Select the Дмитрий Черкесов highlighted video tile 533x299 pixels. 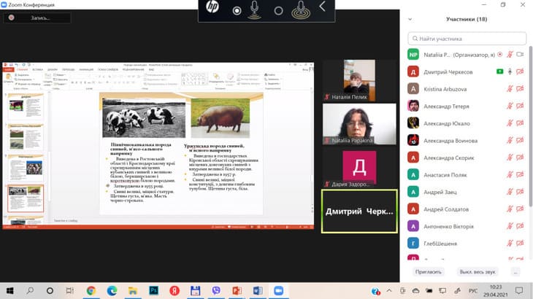(x=359, y=211)
